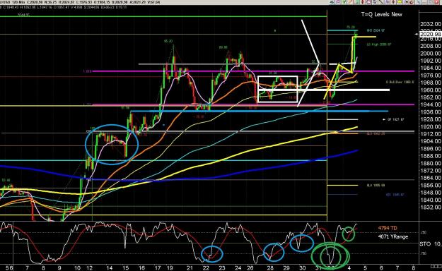This screenshot has width=442, height=271.
Task: Click the STO stochastic indicator label
Action: 425,244
